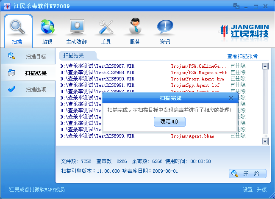Maximize the KV2009 window
This screenshot has height=199, width=275.
click(x=256, y=7)
